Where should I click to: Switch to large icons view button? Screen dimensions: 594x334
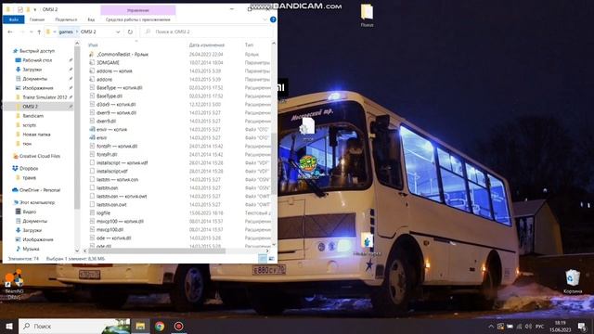(x=271, y=259)
